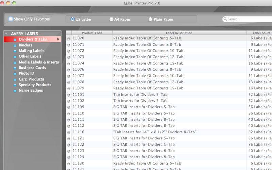The height and width of the screenshot is (170, 272).
Task: Select description of product 11074 15-Tab
Action: pyautogui.click(x=148, y=63)
